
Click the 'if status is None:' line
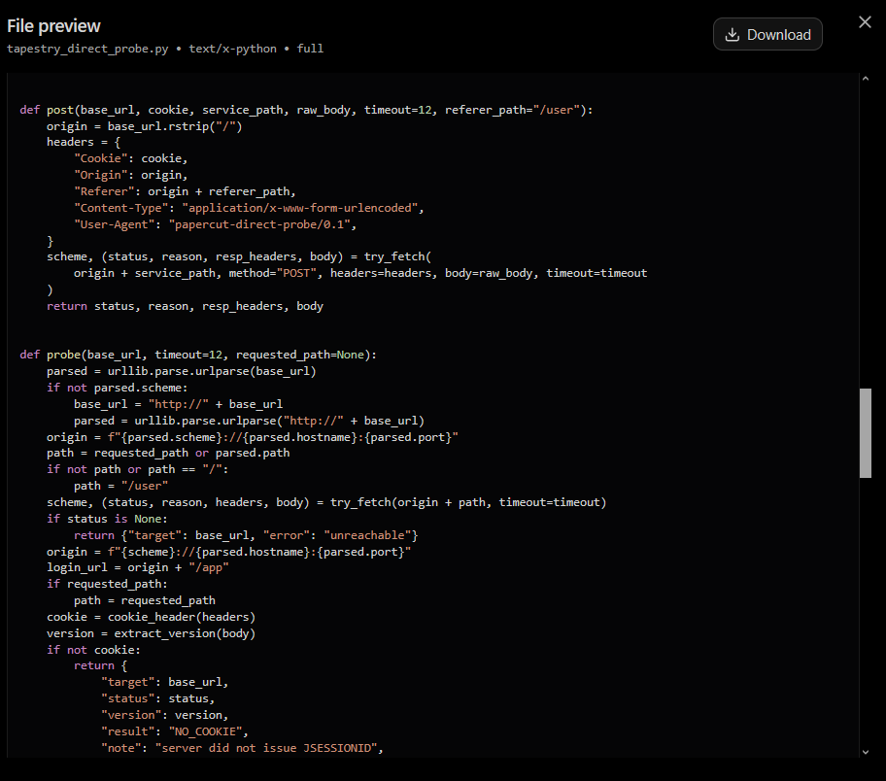pyautogui.click(x=108, y=519)
